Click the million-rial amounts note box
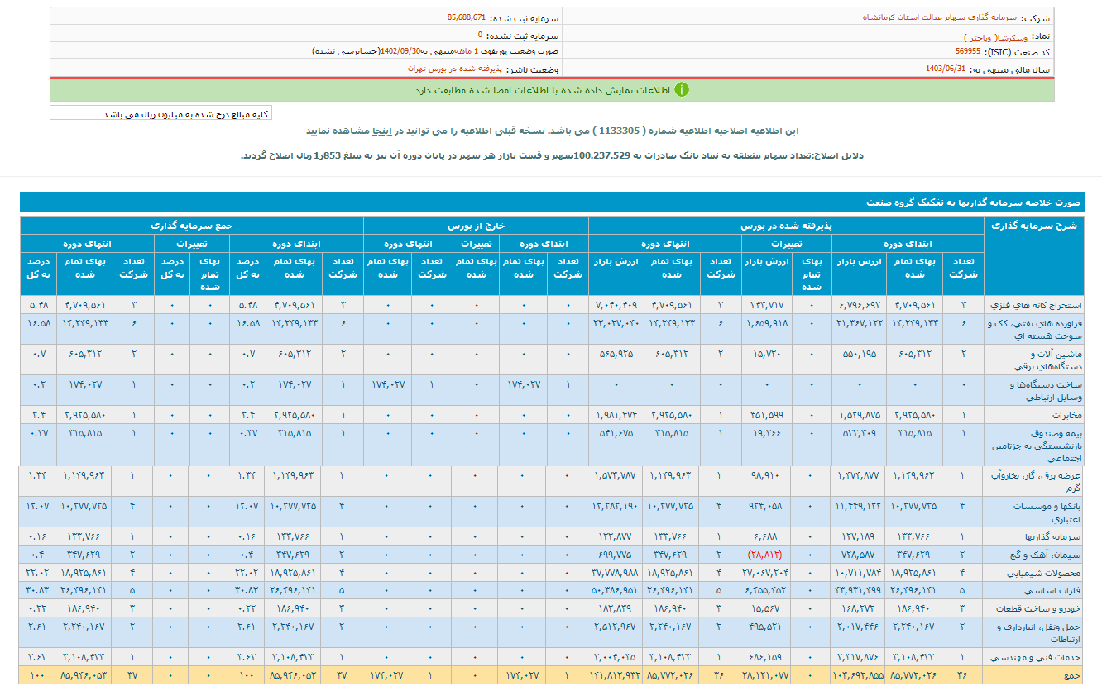This screenshot has width=1102, height=691. click(161, 114)
